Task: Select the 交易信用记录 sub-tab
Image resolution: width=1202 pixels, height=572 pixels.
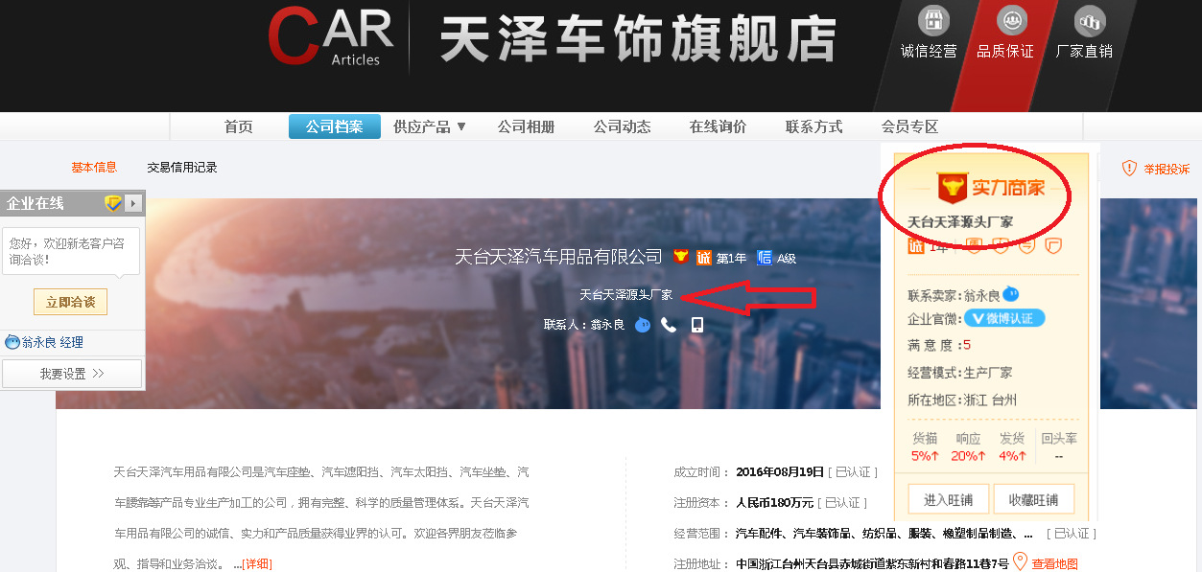Action: (x=182, y=167)
